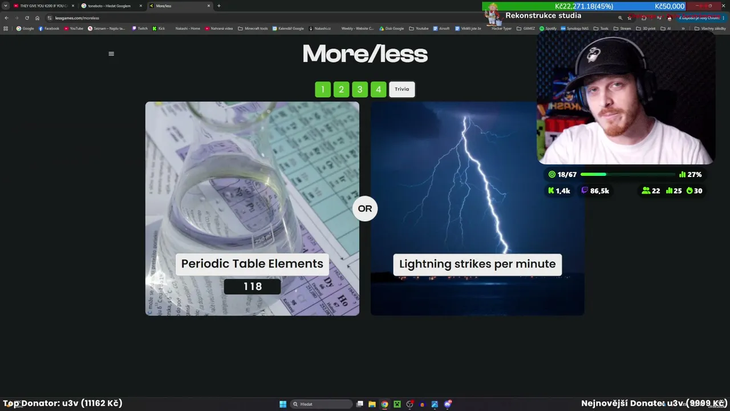Open Task View on the taskbar
Image resolution: width=730 pixels, height=411 pixels.
coord(360,404)
